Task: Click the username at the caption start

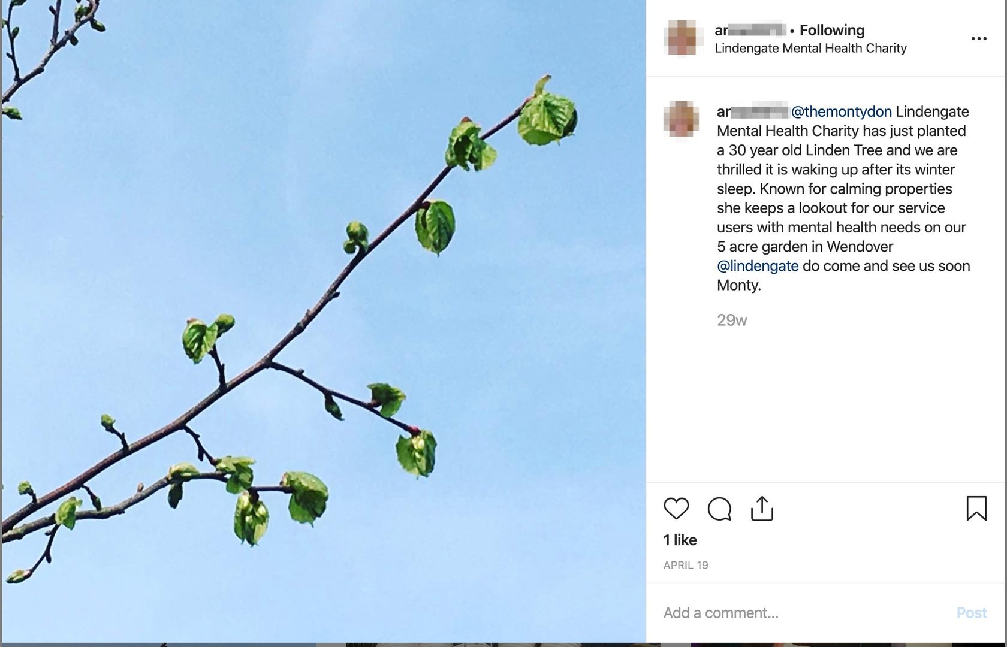Action: point(752,111)
